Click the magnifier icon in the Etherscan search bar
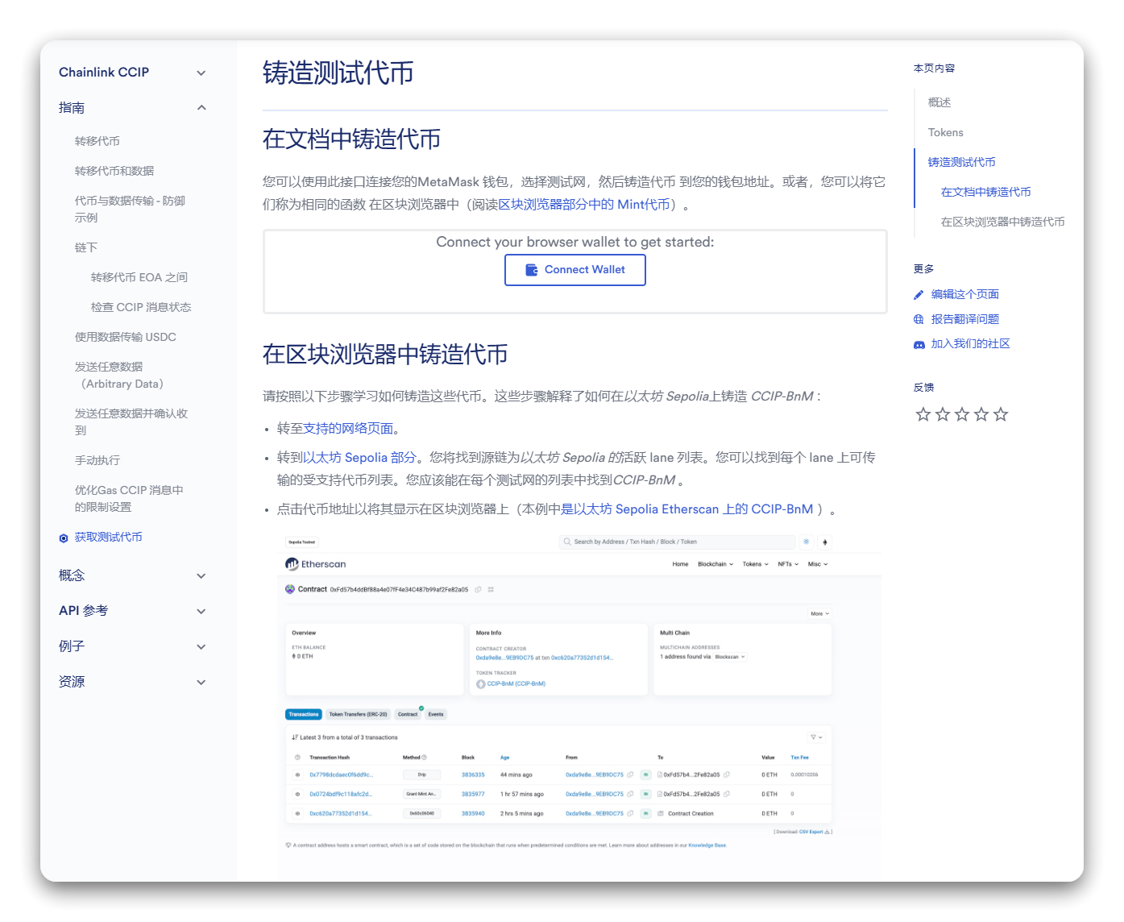The image size is (1124, 922). [x=567, y=542]
